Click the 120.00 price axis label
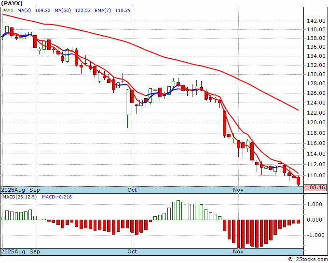Screen dimensions: 328x263 click(316, 123)
